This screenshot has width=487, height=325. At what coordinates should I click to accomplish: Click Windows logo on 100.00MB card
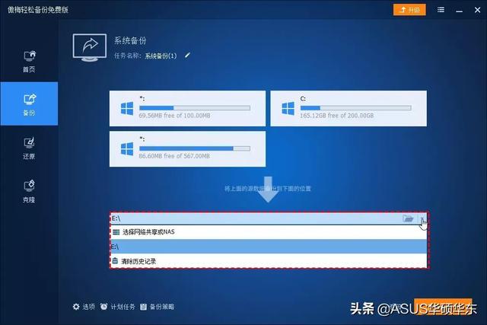(127, 109)
